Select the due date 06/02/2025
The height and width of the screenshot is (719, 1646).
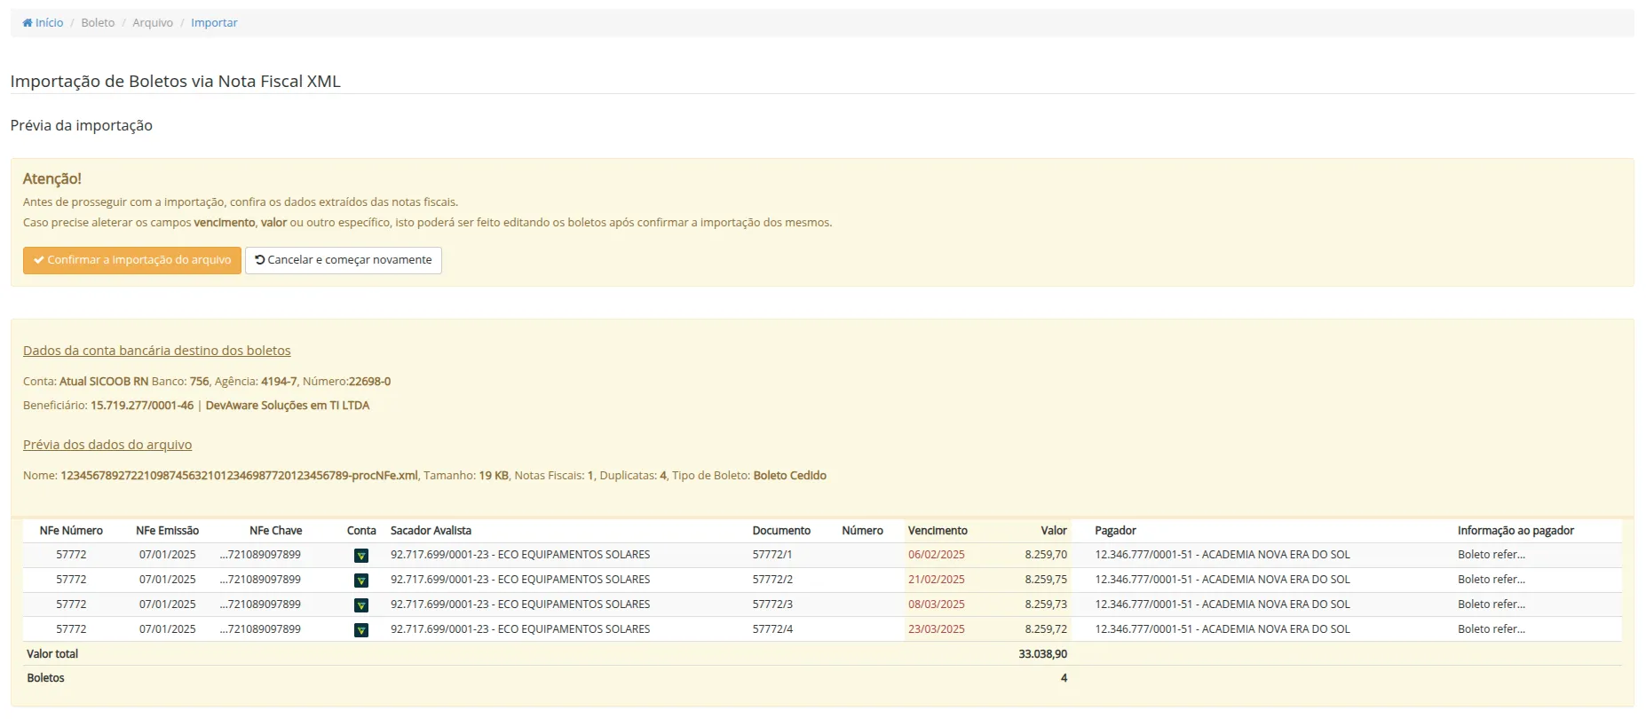(x=936, y=555)
